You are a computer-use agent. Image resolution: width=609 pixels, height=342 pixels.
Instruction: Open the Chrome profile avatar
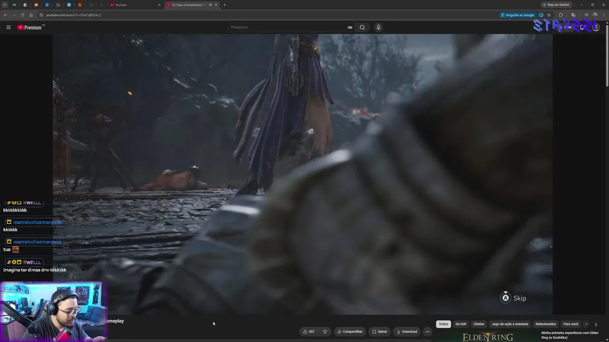[595, 15]
